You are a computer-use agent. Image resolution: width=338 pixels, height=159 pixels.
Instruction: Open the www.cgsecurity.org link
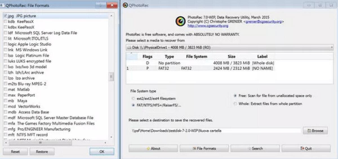208,26
